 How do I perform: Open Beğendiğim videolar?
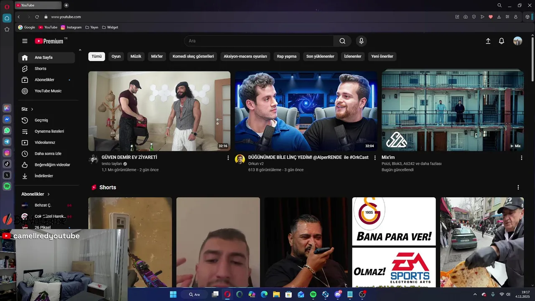(46, 165)
